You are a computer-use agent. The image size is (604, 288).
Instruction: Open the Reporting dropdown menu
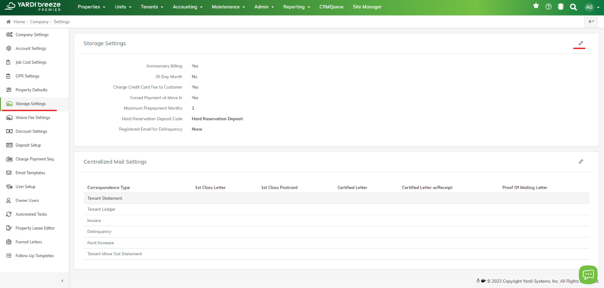tap(296, 7)
